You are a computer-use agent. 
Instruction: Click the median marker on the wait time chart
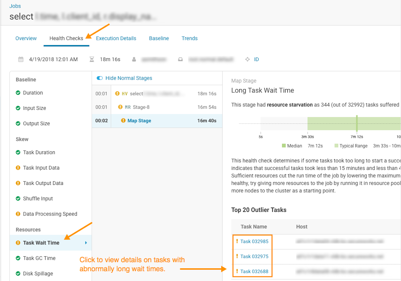click(x=357, y=123)
